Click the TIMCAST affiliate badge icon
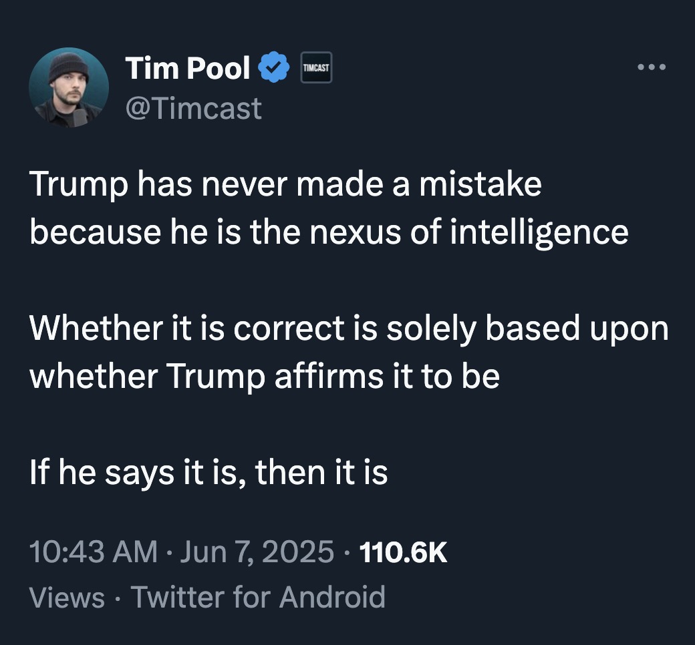Screen dimensions: 695x645 tap(316, 68)
